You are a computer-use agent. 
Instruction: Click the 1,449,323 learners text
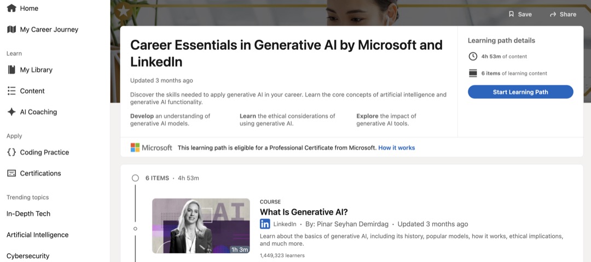(282, 255)
